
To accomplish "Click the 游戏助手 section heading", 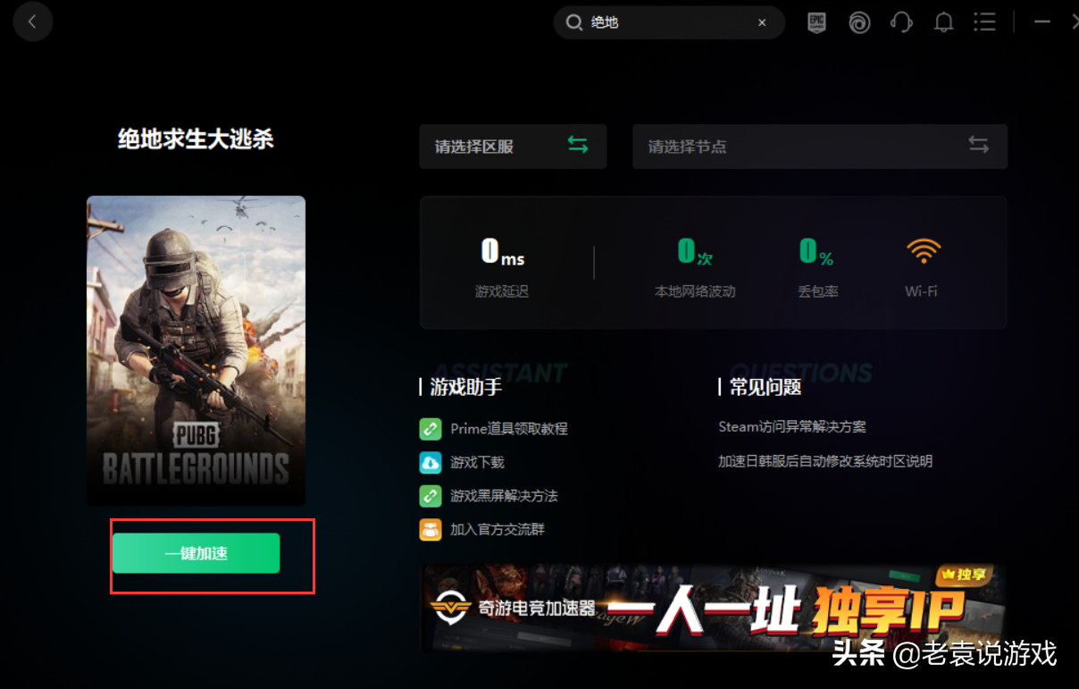I will tap(466, 387).
